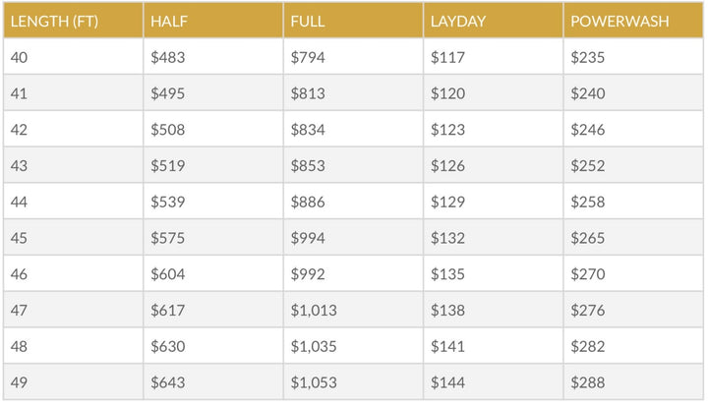Click the $1,053 full price cell
The height and width of the screenshot is (408, 708).
point(314,382)
